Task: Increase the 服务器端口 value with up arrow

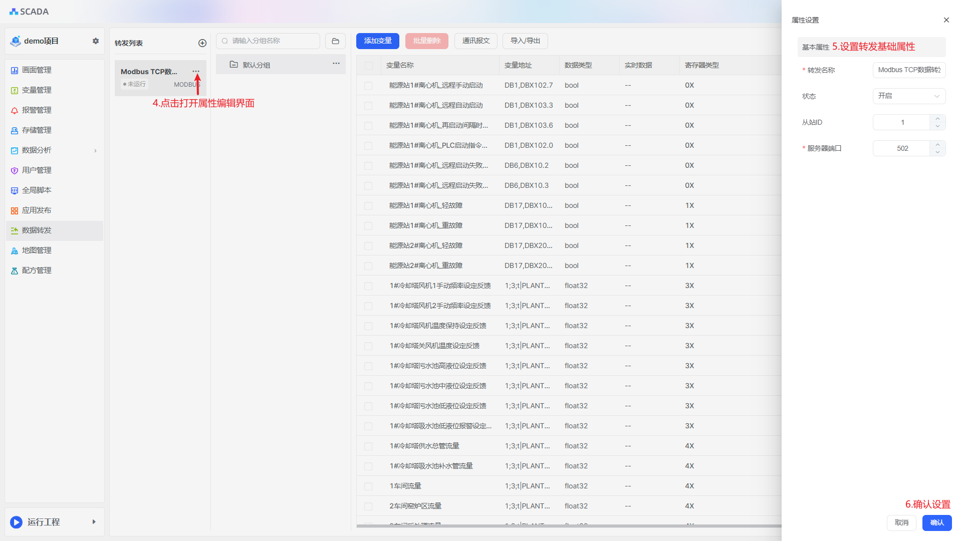Action: pyautogui.click(x=937, y=145)
